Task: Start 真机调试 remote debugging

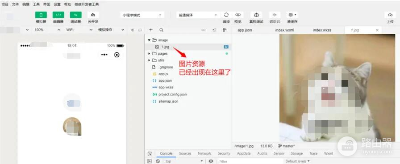Action: click(256, 15)
